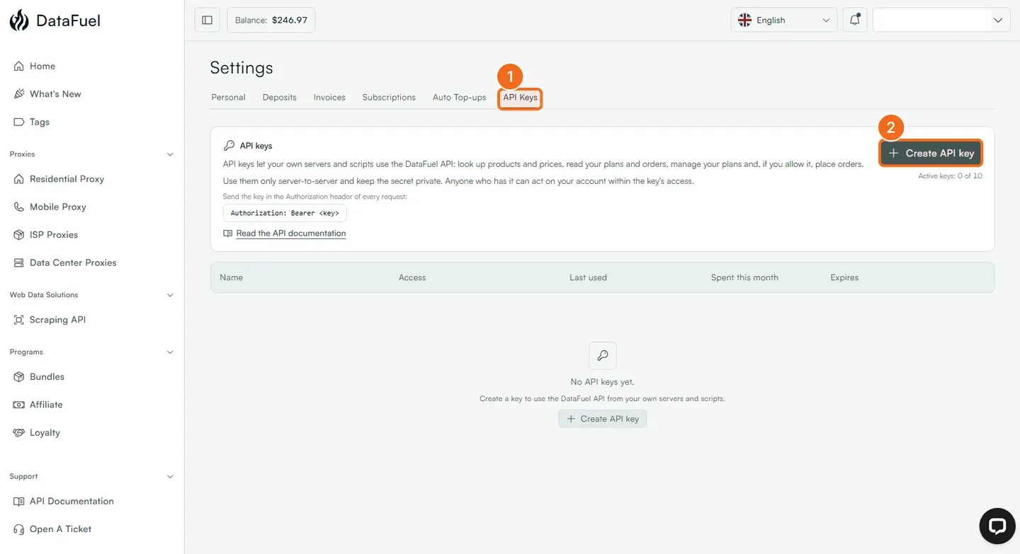Click the Access column header
The image size is (1020, 554).
point(412,277)
